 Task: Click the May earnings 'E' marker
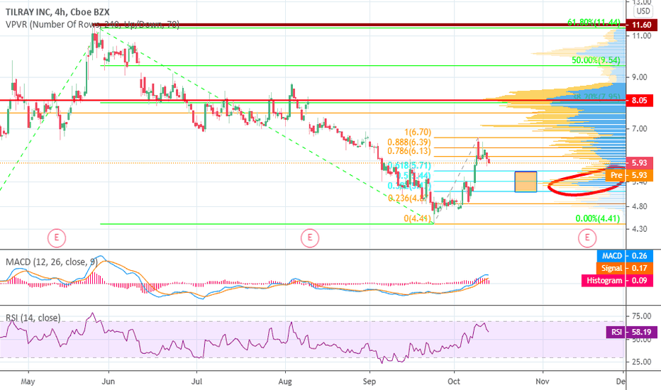point(56,238)
